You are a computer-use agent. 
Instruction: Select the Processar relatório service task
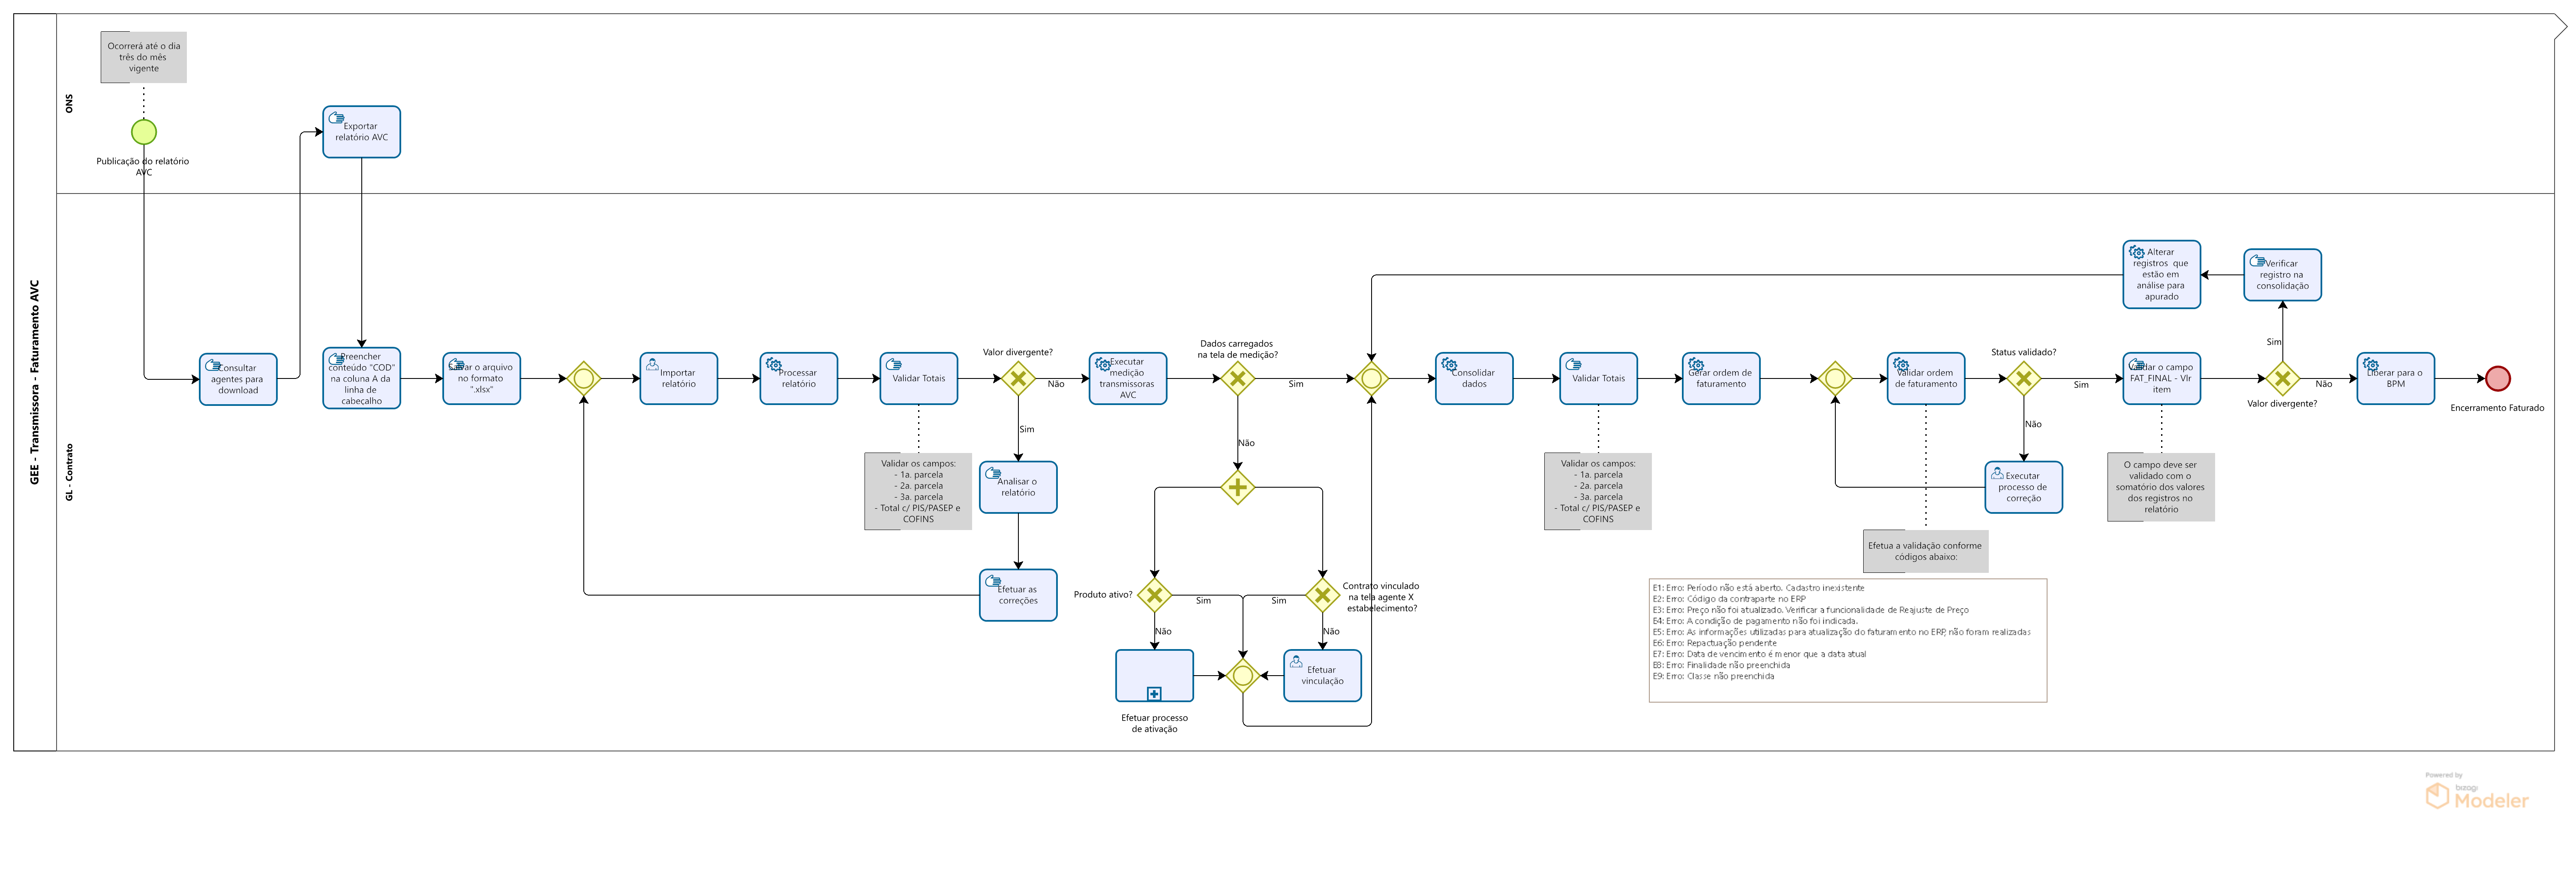pos(798,378)
